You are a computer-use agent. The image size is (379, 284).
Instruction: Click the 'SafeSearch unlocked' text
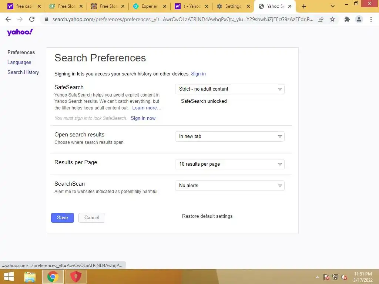[x=204, y=101]
